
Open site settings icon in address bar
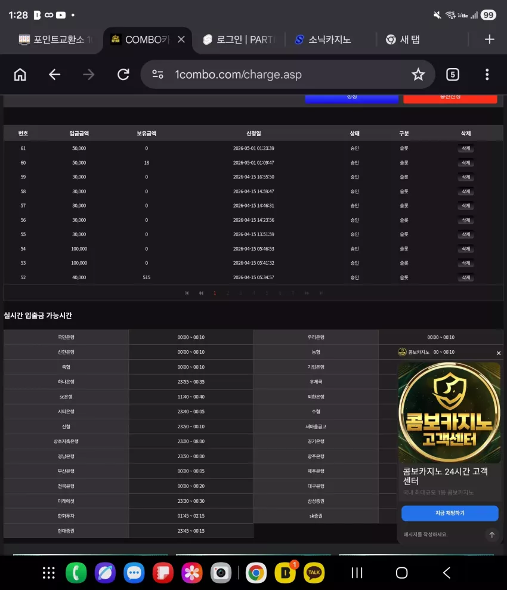[157, 75]
